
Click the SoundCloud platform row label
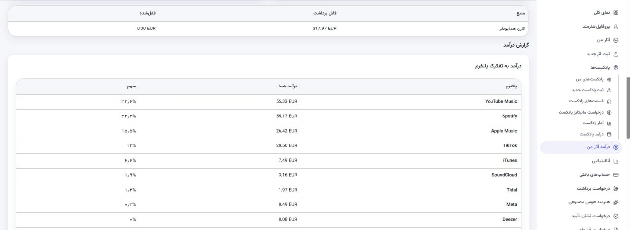pyautogui.click(x=504, y=175)
